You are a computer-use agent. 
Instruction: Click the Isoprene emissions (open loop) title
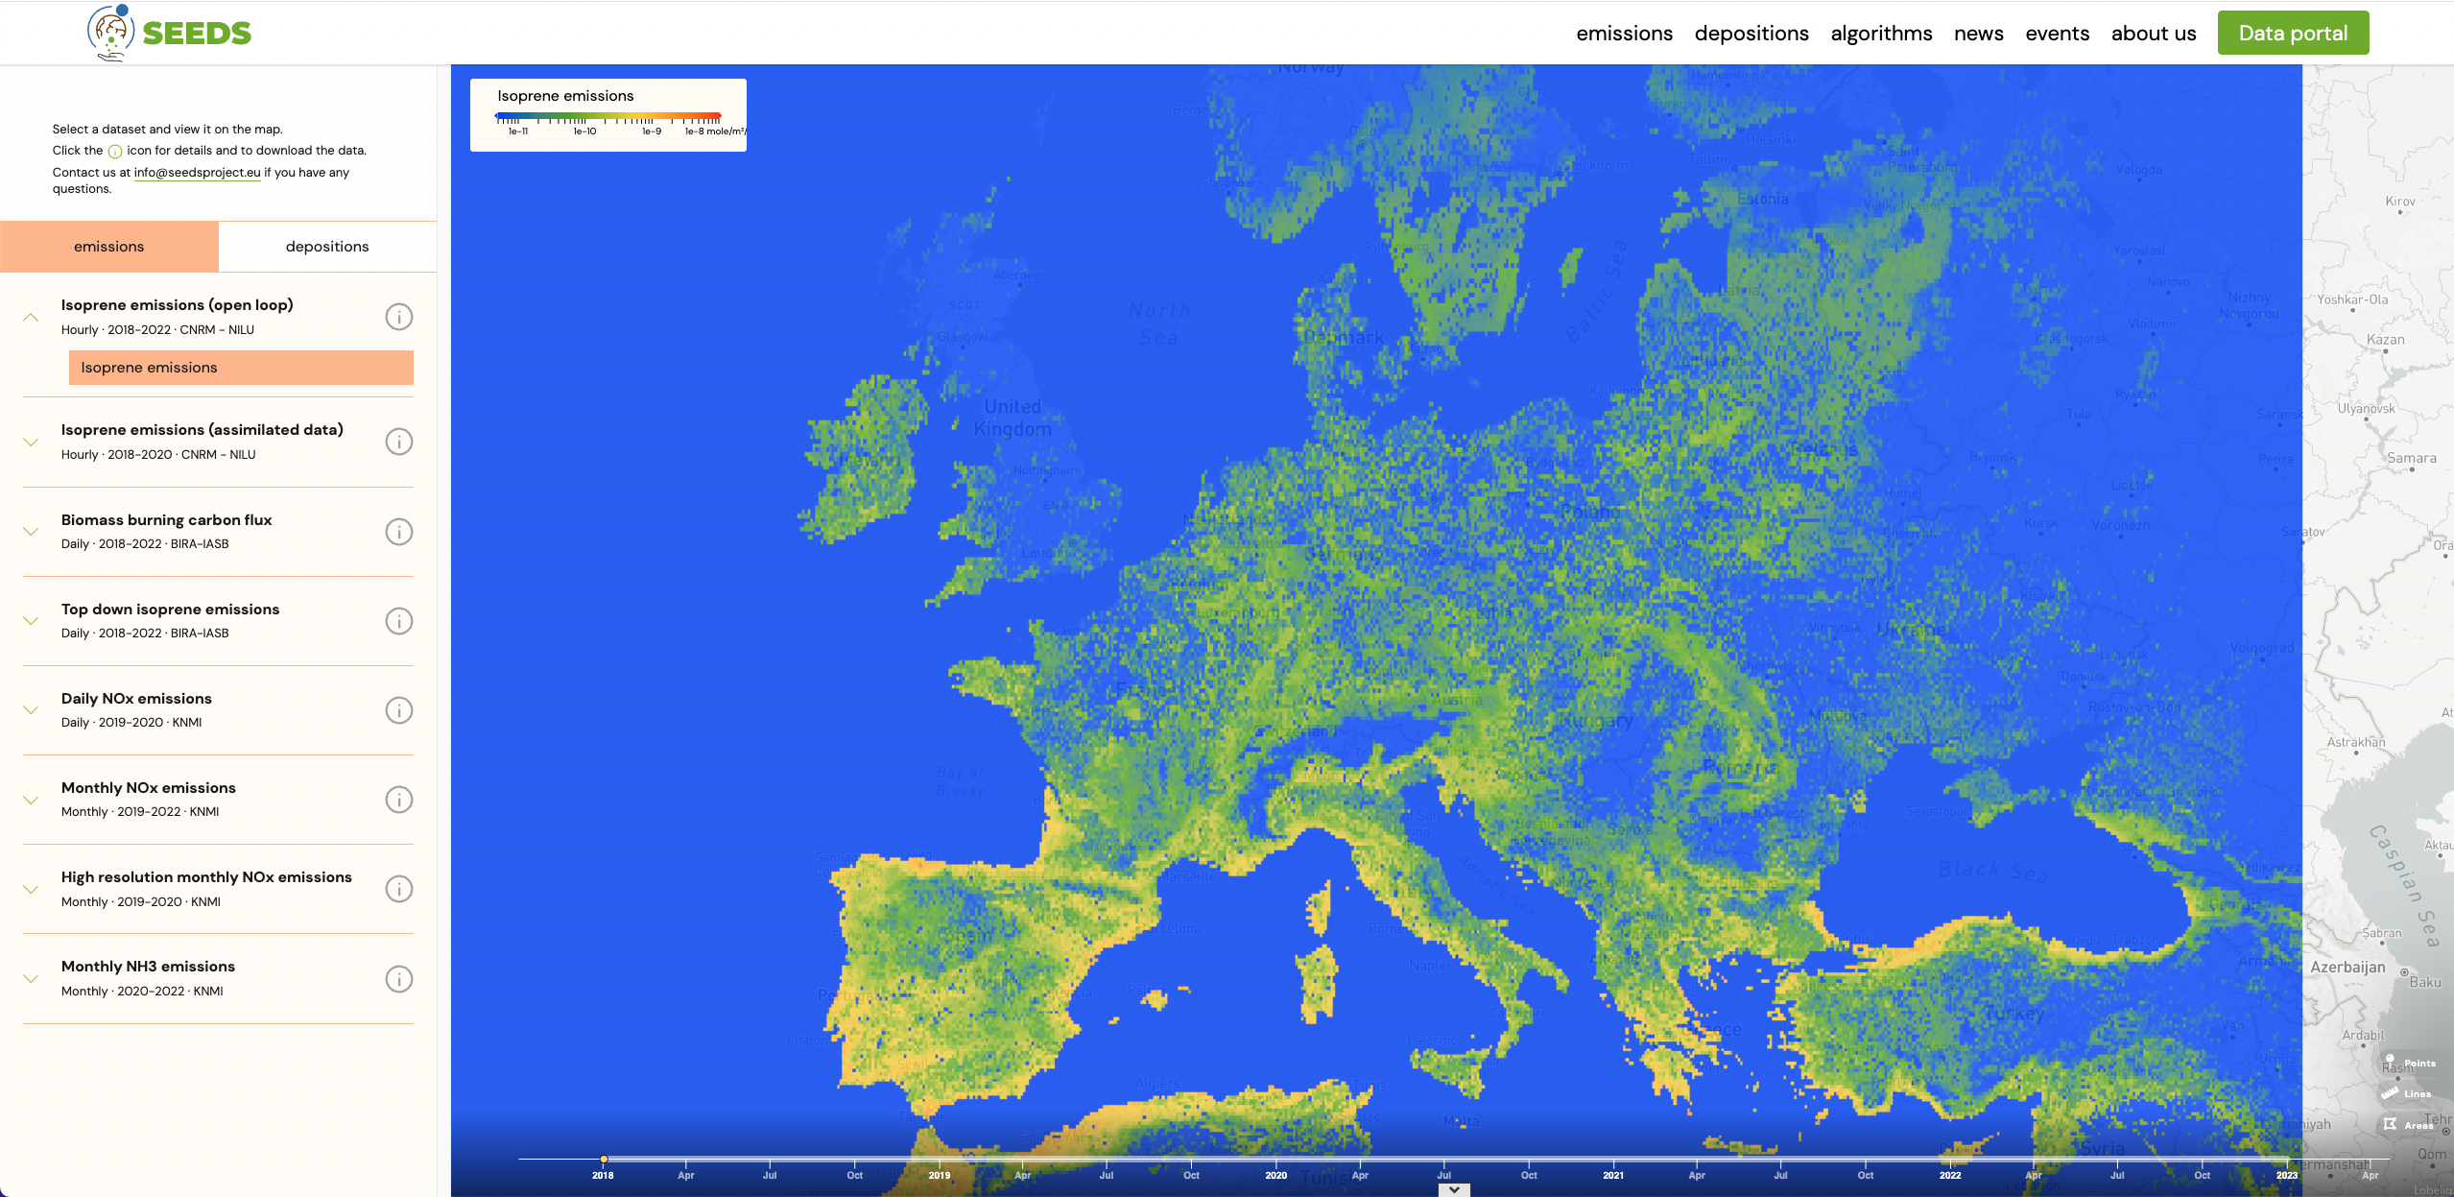click(x=178, y=305)
